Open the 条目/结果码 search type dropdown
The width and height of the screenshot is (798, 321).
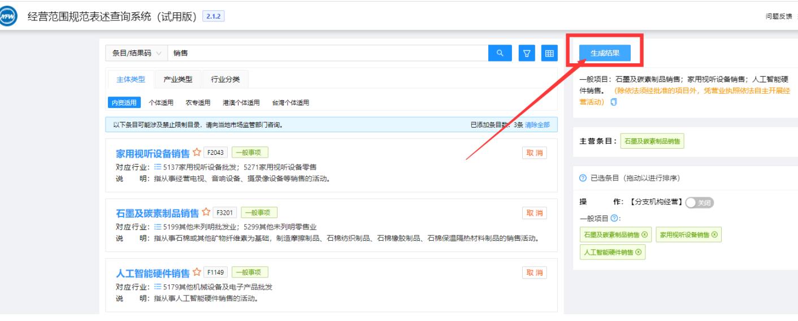136,53
